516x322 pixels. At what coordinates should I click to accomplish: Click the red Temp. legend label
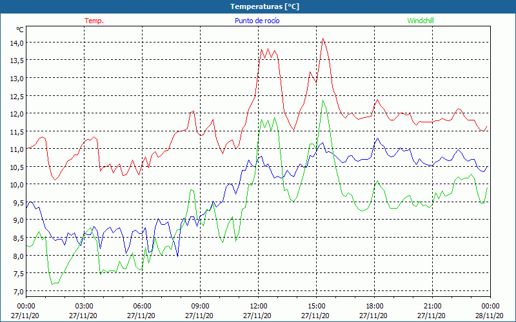(x=94, y=21)
